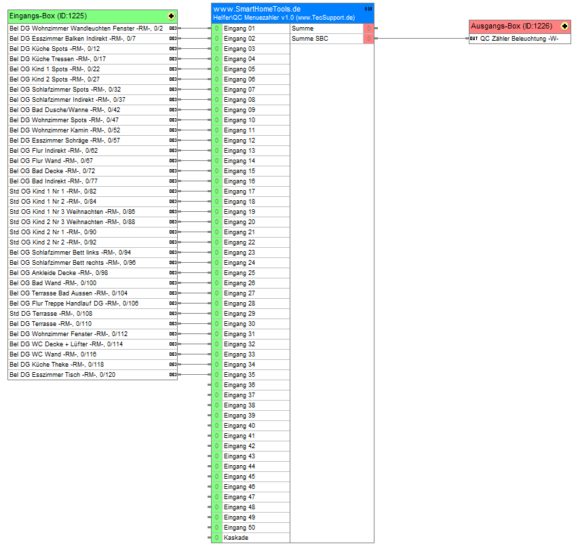
Task: Click the connector icon of Bel DG Esszimmer Tisch
Action: [172, 375]
